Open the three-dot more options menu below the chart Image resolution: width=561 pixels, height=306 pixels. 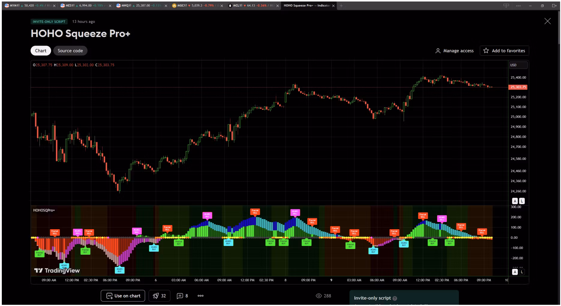[201, 296]
